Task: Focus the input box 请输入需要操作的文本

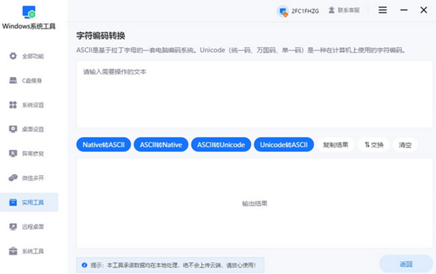Action: (x=255, y=95)
